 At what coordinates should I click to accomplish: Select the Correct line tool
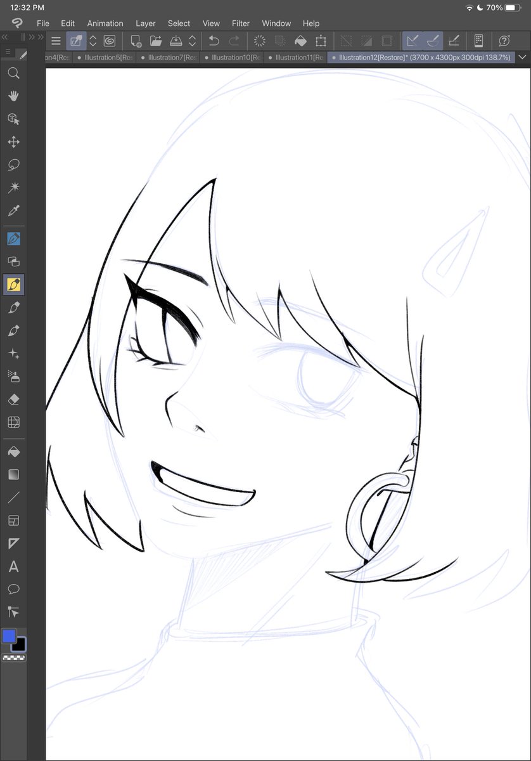point(13,612)
